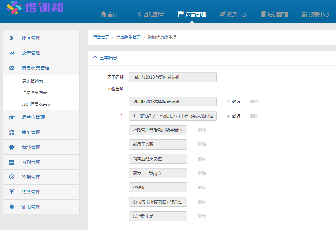Image resolution: width=336 pixels, height=230 pixels.
Task: Open 证书管理 in the sidebar
Action: coord(41,207)
